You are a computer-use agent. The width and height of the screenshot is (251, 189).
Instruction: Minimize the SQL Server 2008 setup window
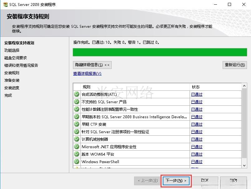(215, 4)
